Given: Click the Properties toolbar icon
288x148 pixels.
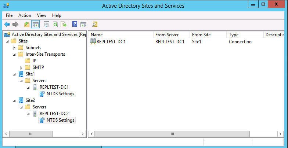Looking at the screenshot, I should click(46, 24).
